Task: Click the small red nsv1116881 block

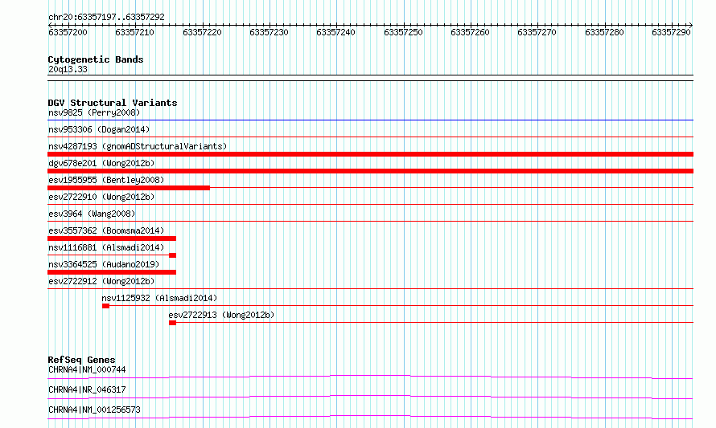Action: 173,255
